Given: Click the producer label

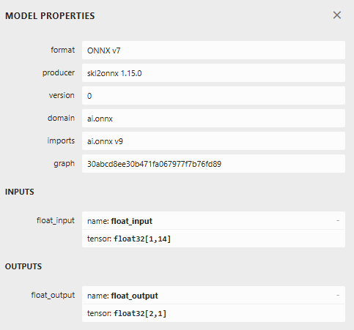Looking at the screenshot, I should coord(59,72).
